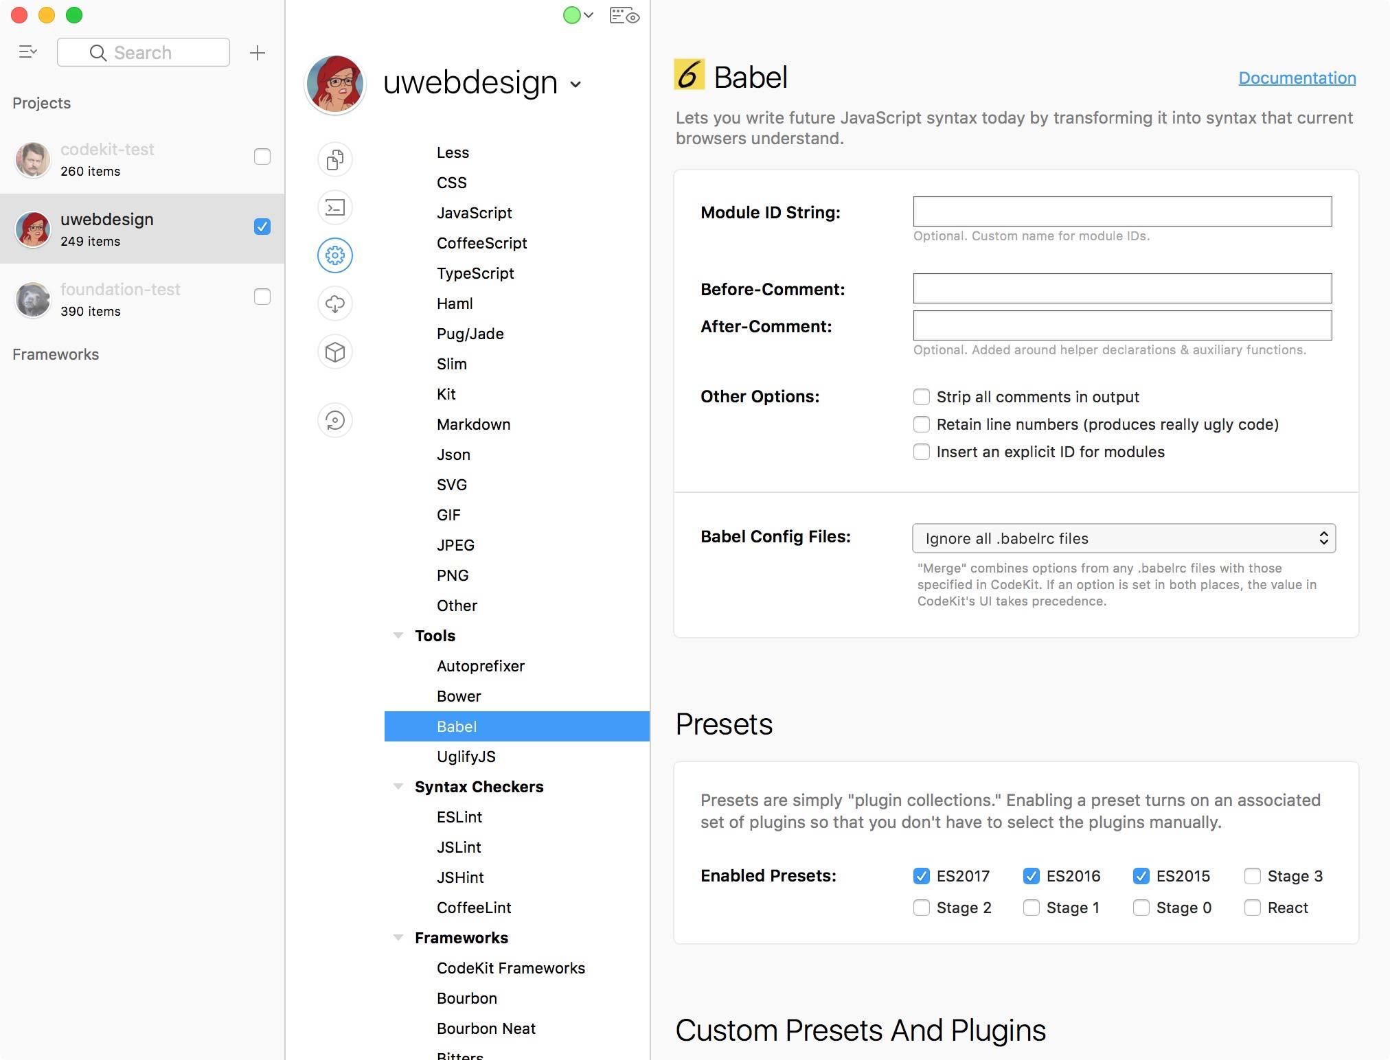This screenshot has width=1390, height=1060.
Task: Enable Insert an explicit ID for modules
Action: (x=922, y=452)
